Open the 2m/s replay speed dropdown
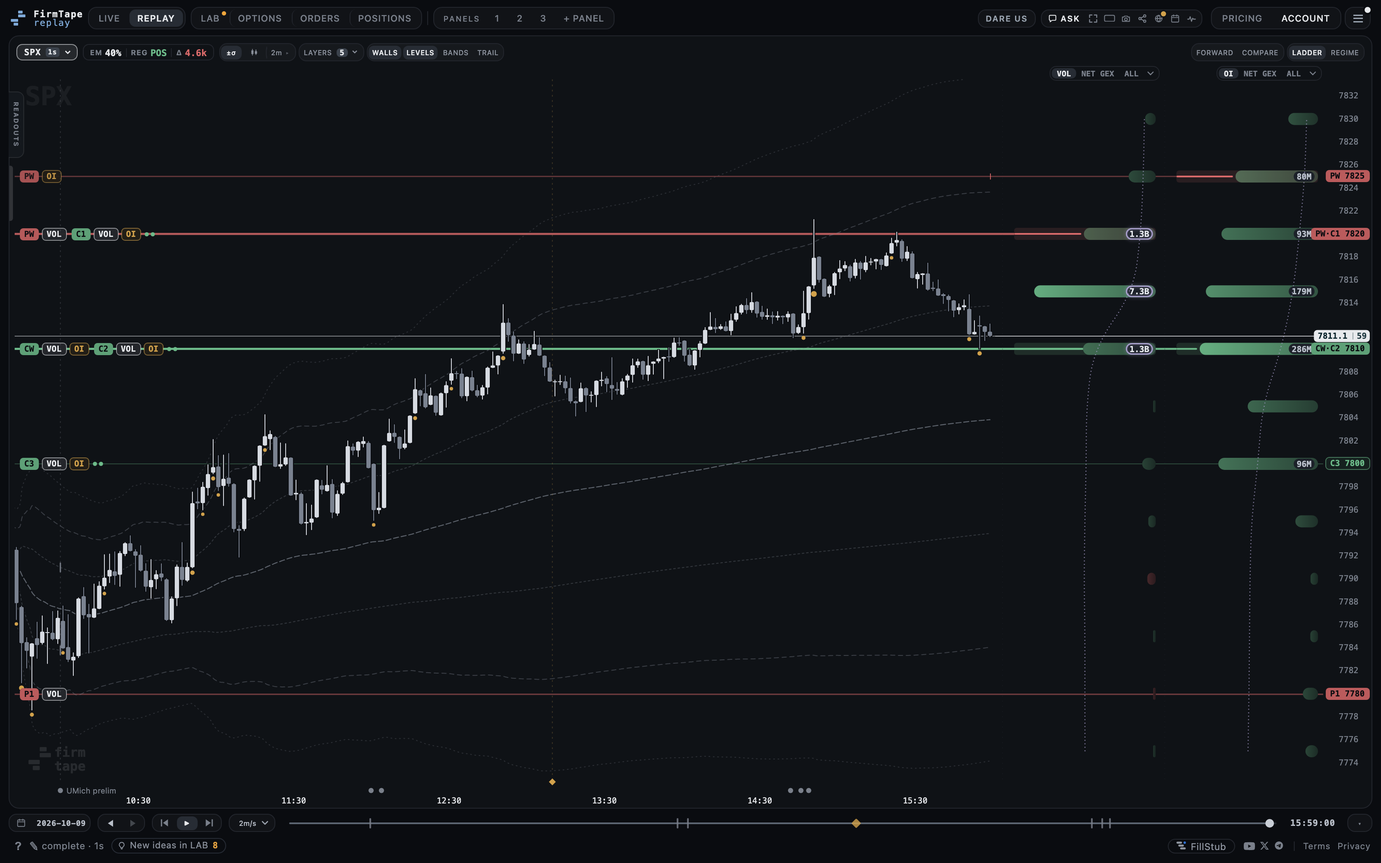1381x863 pixels. 253,823
